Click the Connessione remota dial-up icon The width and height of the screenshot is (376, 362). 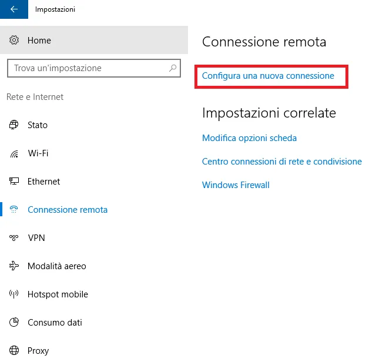(15, 210)
